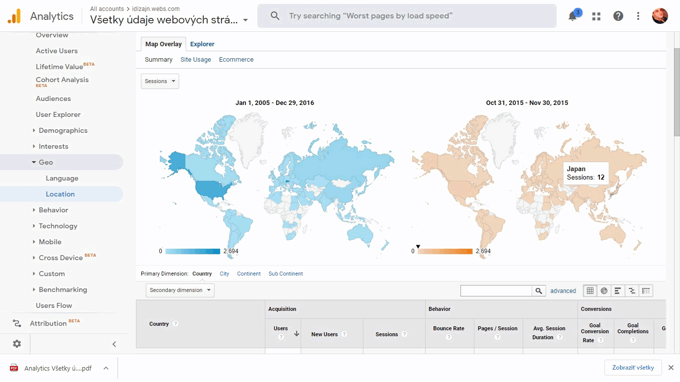Click the New Users help icon

click(344, 334)
